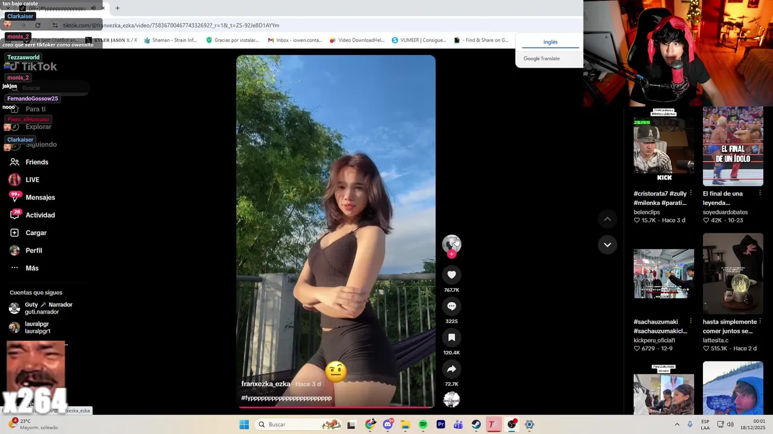The height and width of the screenshot is (434, 773).
Task: Open Actividad notifications in the sidebar
Action: [32, 215]
